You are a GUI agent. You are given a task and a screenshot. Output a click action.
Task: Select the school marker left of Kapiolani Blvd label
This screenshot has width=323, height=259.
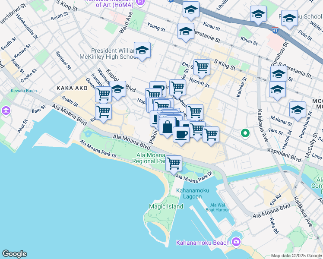(x=117, y=89)
